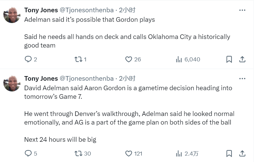Open more options for second tweet
257x162 pixels.
tap(242, 79)
